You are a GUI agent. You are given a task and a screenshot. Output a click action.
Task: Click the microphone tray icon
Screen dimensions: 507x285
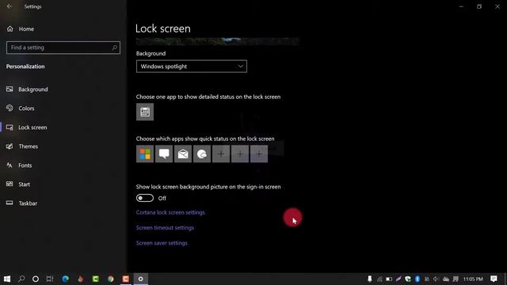point(370,279)
